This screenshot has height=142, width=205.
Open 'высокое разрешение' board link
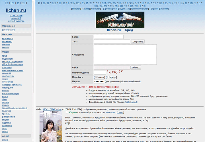(x=12, y=61)
